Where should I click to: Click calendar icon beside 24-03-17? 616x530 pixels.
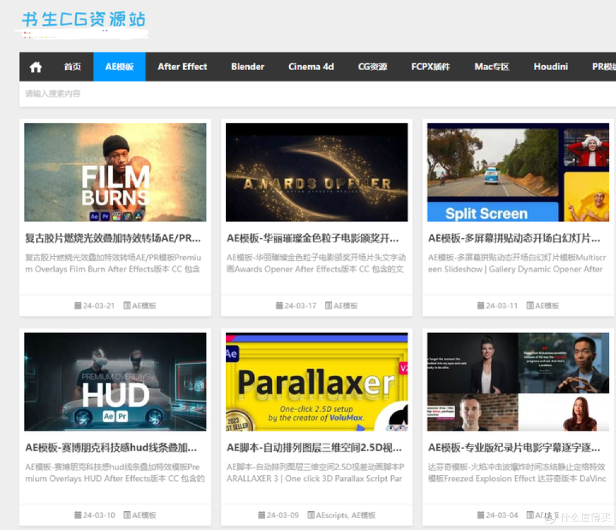click(x=279, y=305)
